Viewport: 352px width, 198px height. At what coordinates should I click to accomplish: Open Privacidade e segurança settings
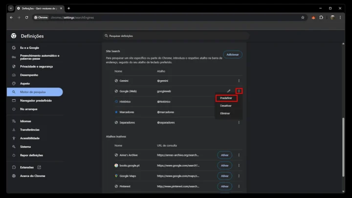pos(36,66)
